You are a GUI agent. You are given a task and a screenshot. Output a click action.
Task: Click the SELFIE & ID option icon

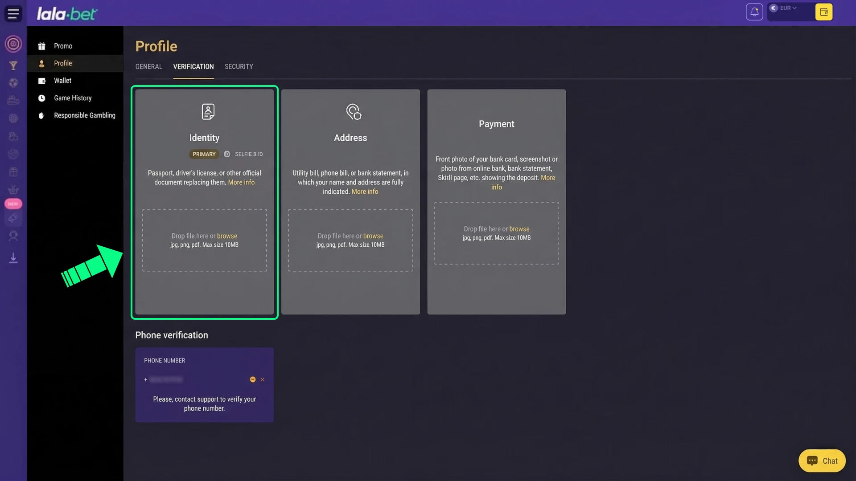(x=227, y=154)
